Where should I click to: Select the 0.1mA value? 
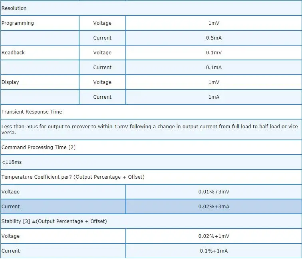click(x=214, y=68)
